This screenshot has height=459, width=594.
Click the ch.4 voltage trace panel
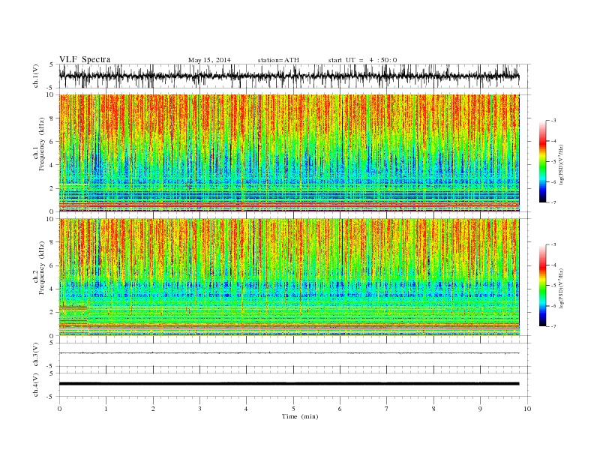(295, 385)
